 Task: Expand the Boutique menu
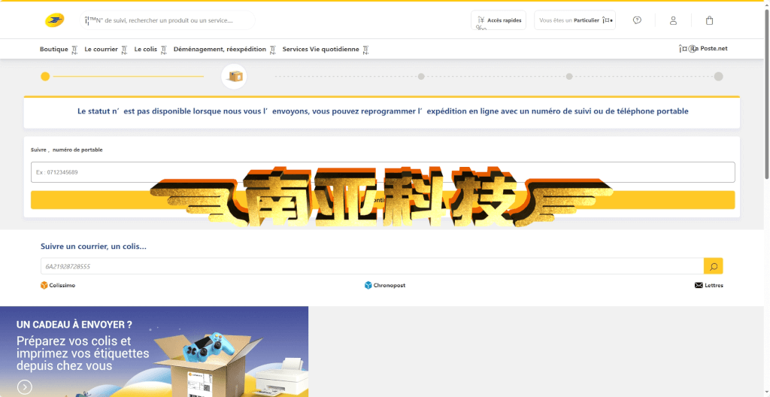[x=59, y=49]
